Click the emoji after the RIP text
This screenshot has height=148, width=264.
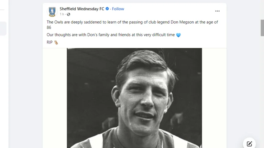coord(56,42)
